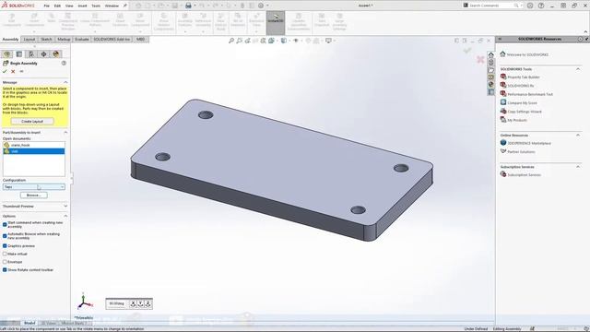Toggle Show Rotate context toolbar checkbox
The image size is (590, 332).
tap(5, 270)
